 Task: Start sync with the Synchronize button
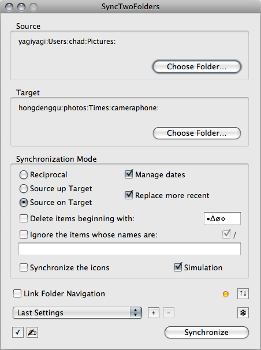click(x=207, y=332)
